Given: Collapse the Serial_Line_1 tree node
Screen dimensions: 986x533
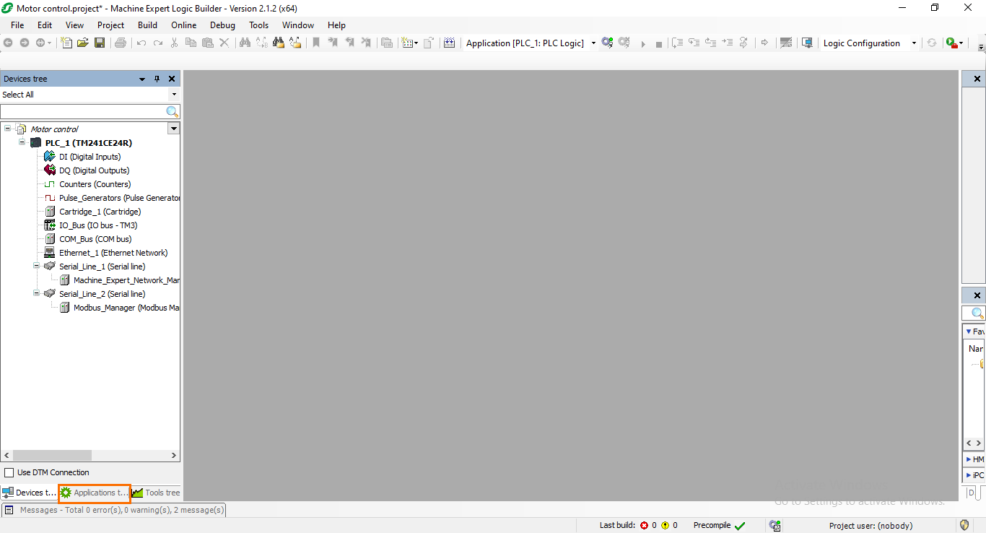Looking at the screenshot, I should coord(35,266).
